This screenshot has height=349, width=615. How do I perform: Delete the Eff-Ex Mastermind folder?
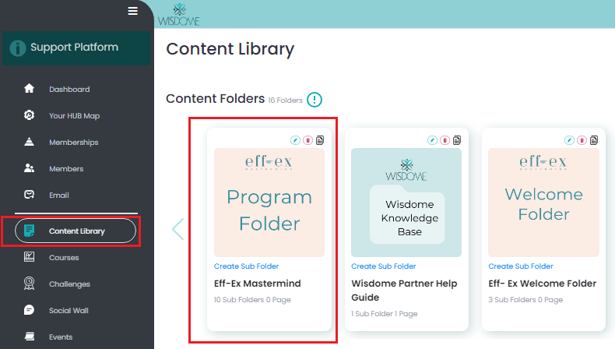(308, 140)
